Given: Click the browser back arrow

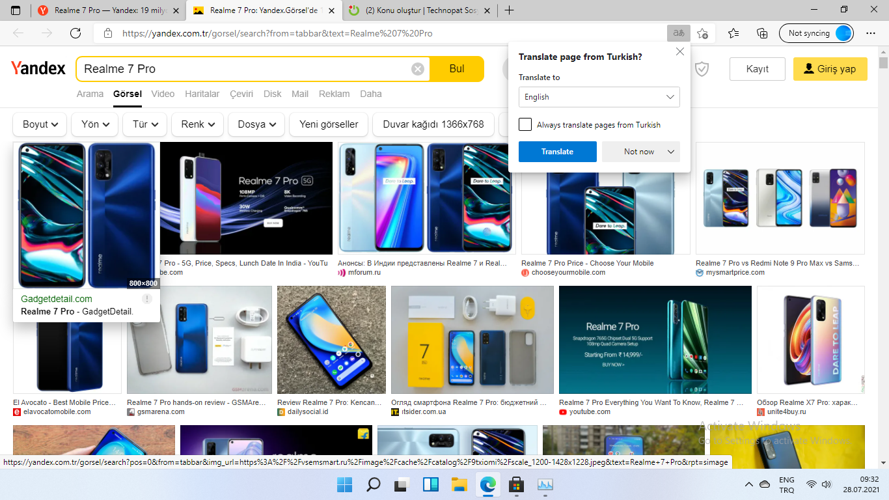Looking at the screenshot, I should point(18,33).
